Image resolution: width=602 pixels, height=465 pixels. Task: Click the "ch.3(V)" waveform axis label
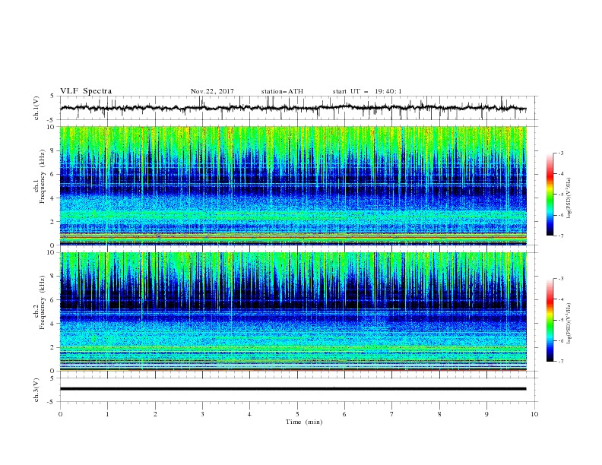pos(36,391)
